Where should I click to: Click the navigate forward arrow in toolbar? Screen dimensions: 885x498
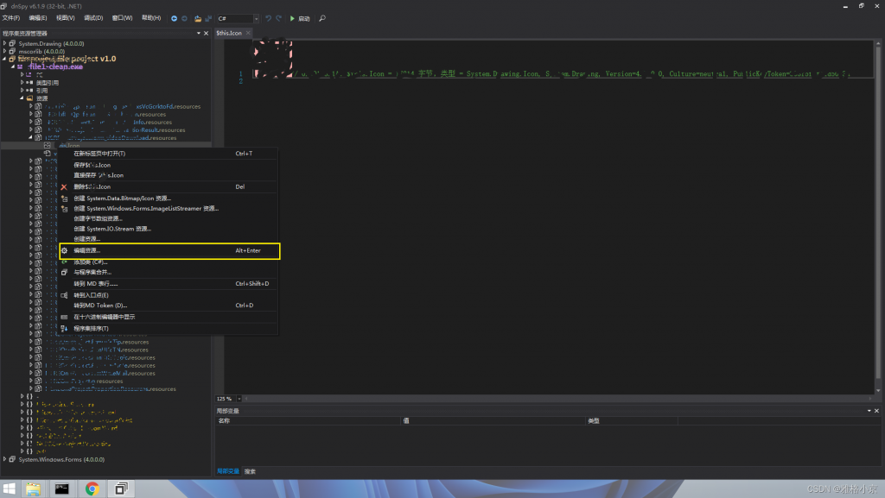point(185,19)
